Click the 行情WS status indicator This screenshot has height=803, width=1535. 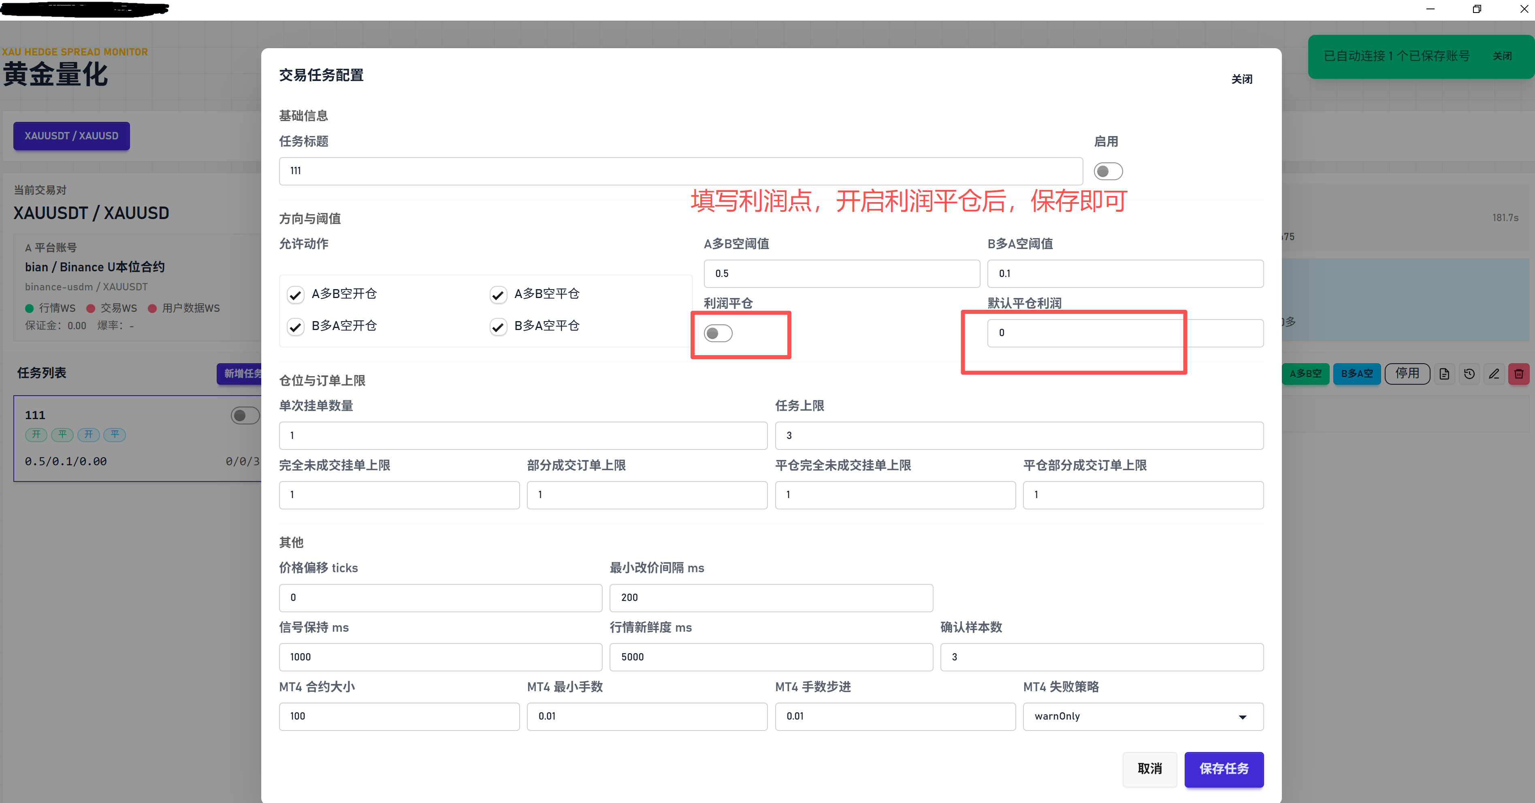[51, 308]
